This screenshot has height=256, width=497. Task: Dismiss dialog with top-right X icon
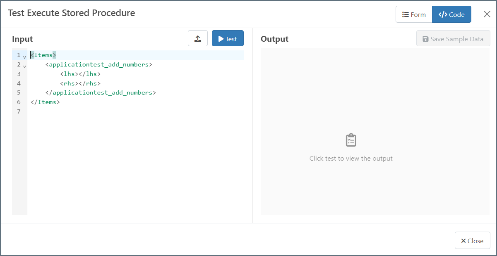[x=487, y=14]
